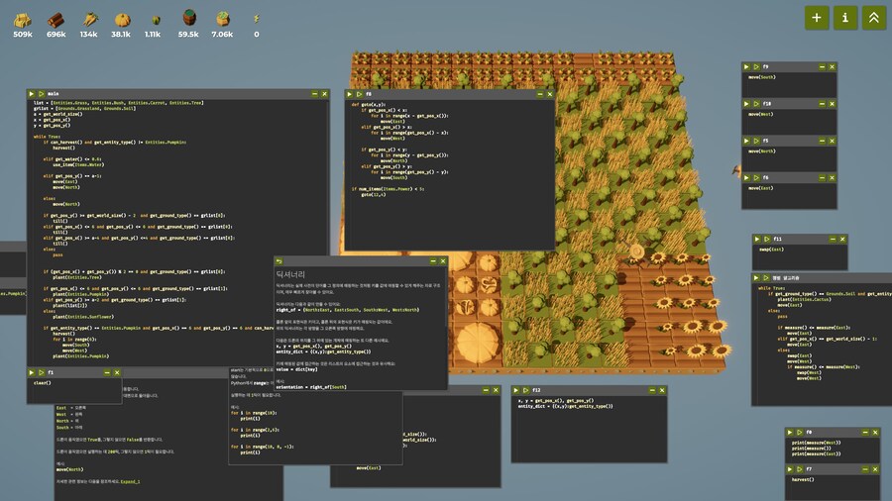Step through the f5 move North script
892x501 pixels.
[755, 142]
